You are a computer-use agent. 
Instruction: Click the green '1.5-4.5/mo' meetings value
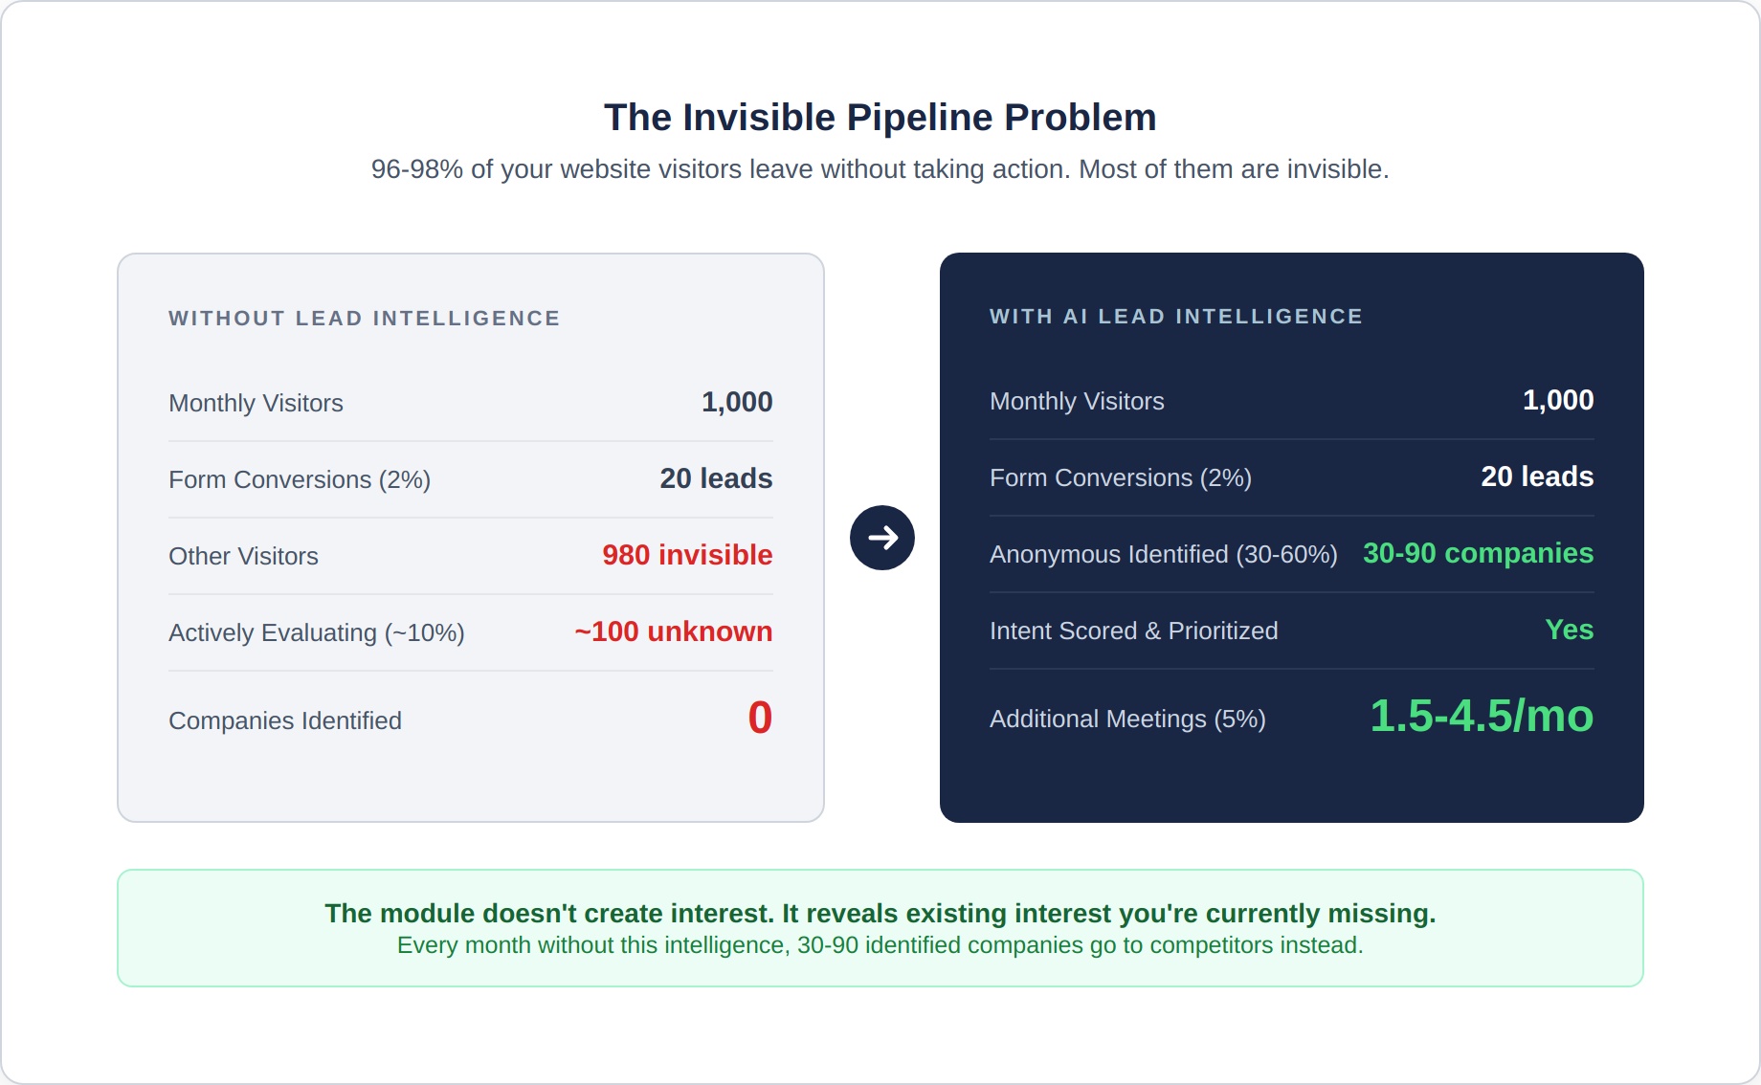tap(1481, 716)
